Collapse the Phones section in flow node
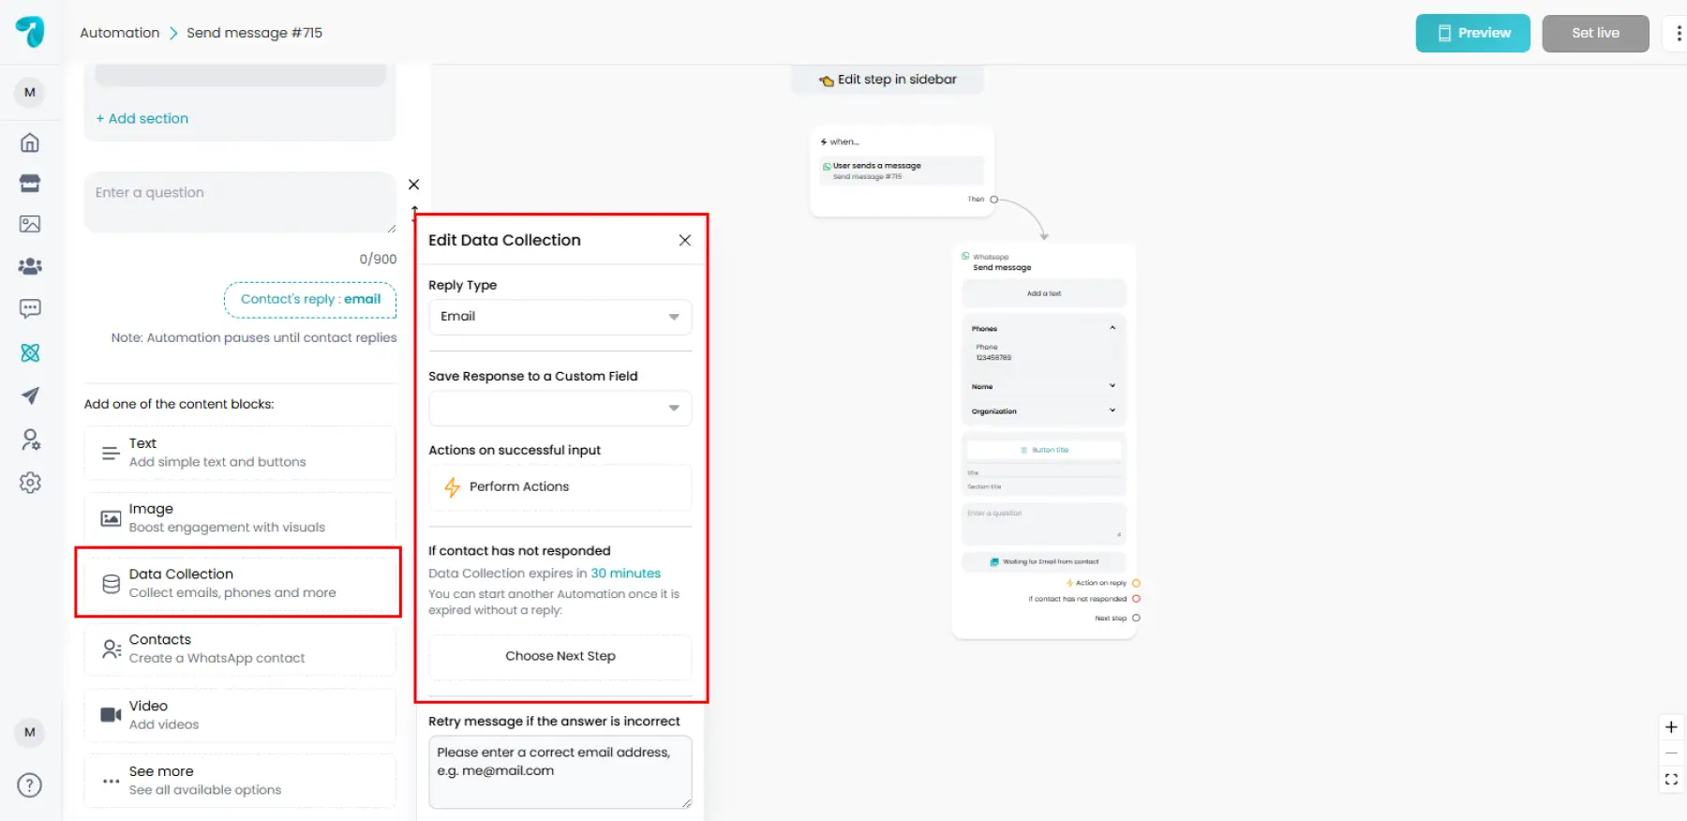This screenshot has height=821, width=1687. coord(1112,328)
